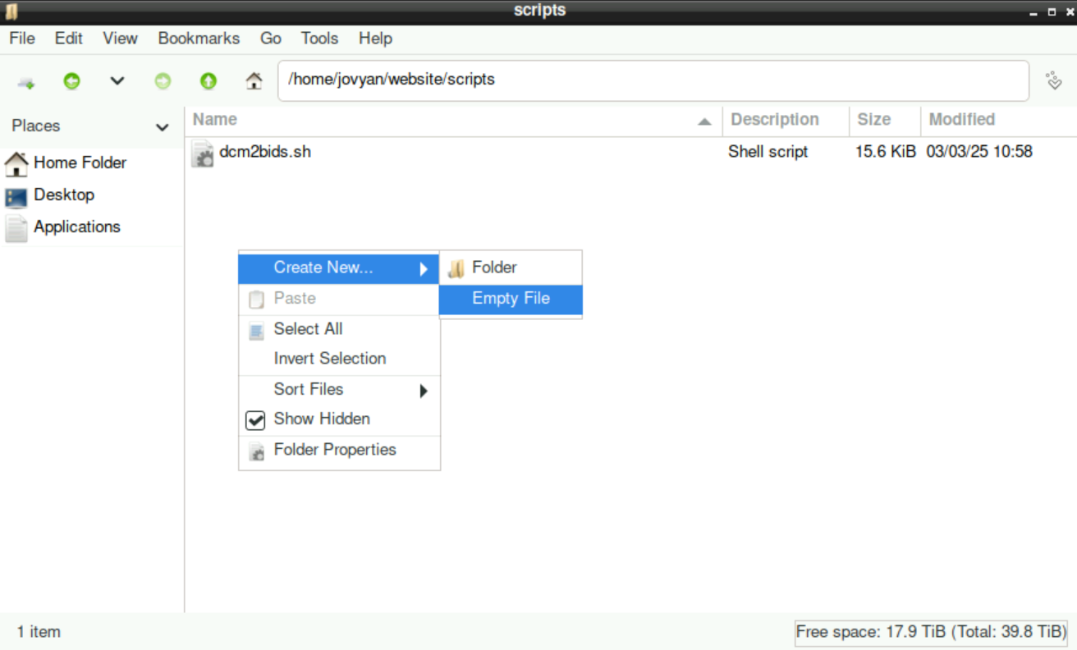This screenshot has height=650, width=1077.
Task: Click the dcm2bids.sh shell script icon
Action: [202, 153]
